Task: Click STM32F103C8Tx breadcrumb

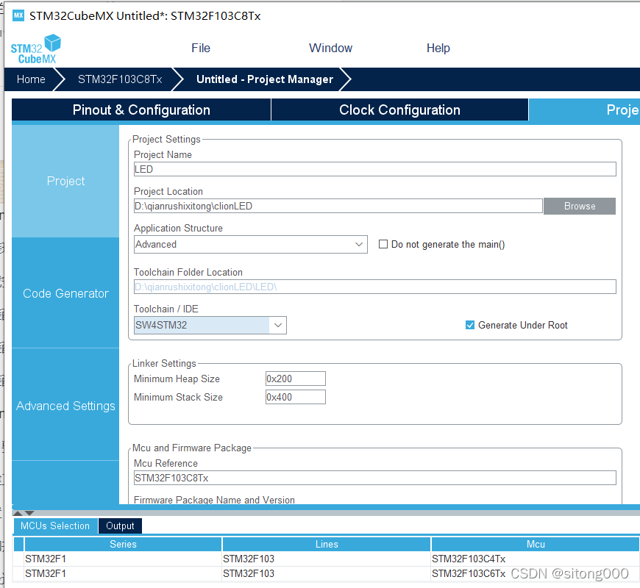Action: pyautogui.click(x=120, y=79)
